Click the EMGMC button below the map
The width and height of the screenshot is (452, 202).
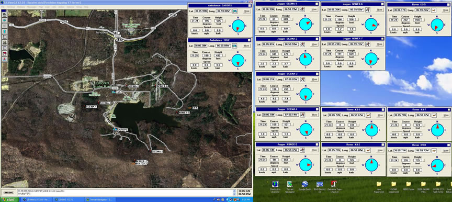point(8,193)
